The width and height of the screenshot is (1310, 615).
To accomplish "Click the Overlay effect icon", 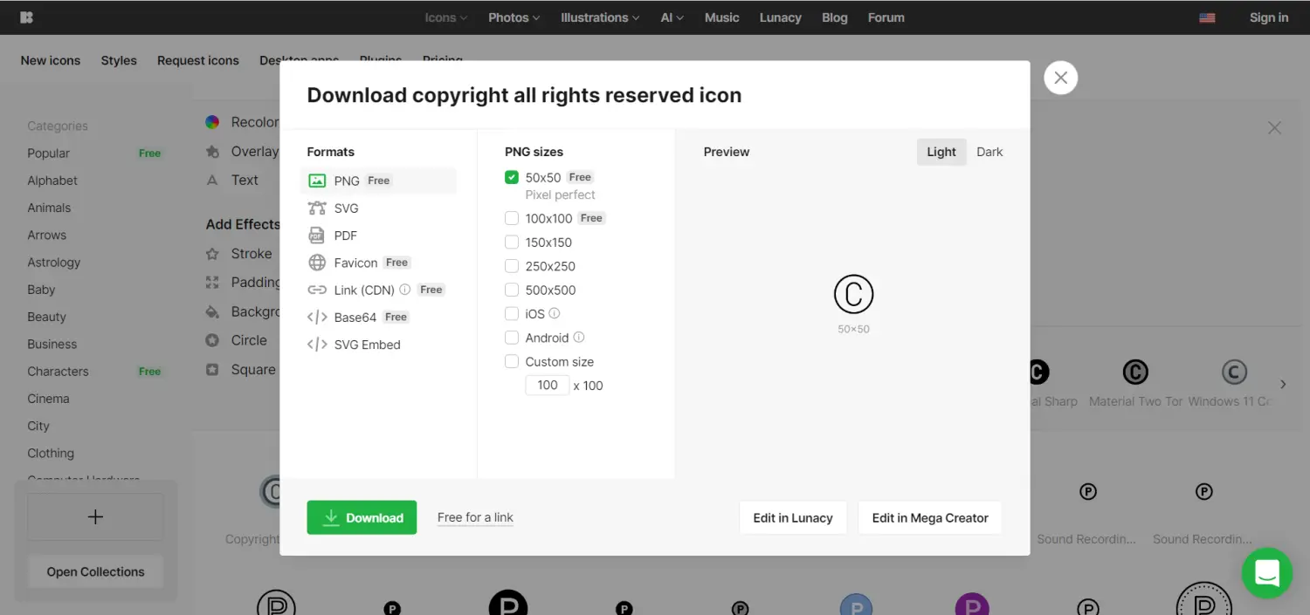I will tap(212, 151).
